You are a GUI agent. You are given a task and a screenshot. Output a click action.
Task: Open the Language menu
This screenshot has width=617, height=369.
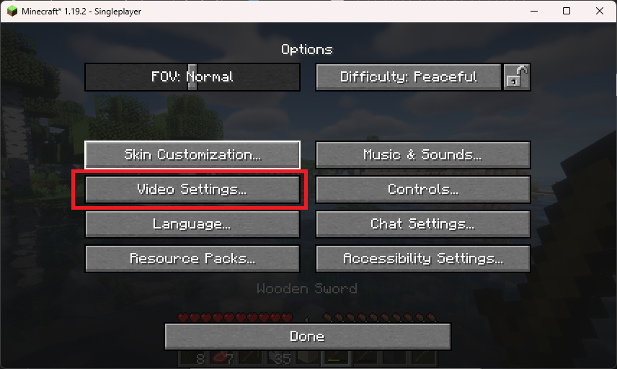[x=192, y=224]
